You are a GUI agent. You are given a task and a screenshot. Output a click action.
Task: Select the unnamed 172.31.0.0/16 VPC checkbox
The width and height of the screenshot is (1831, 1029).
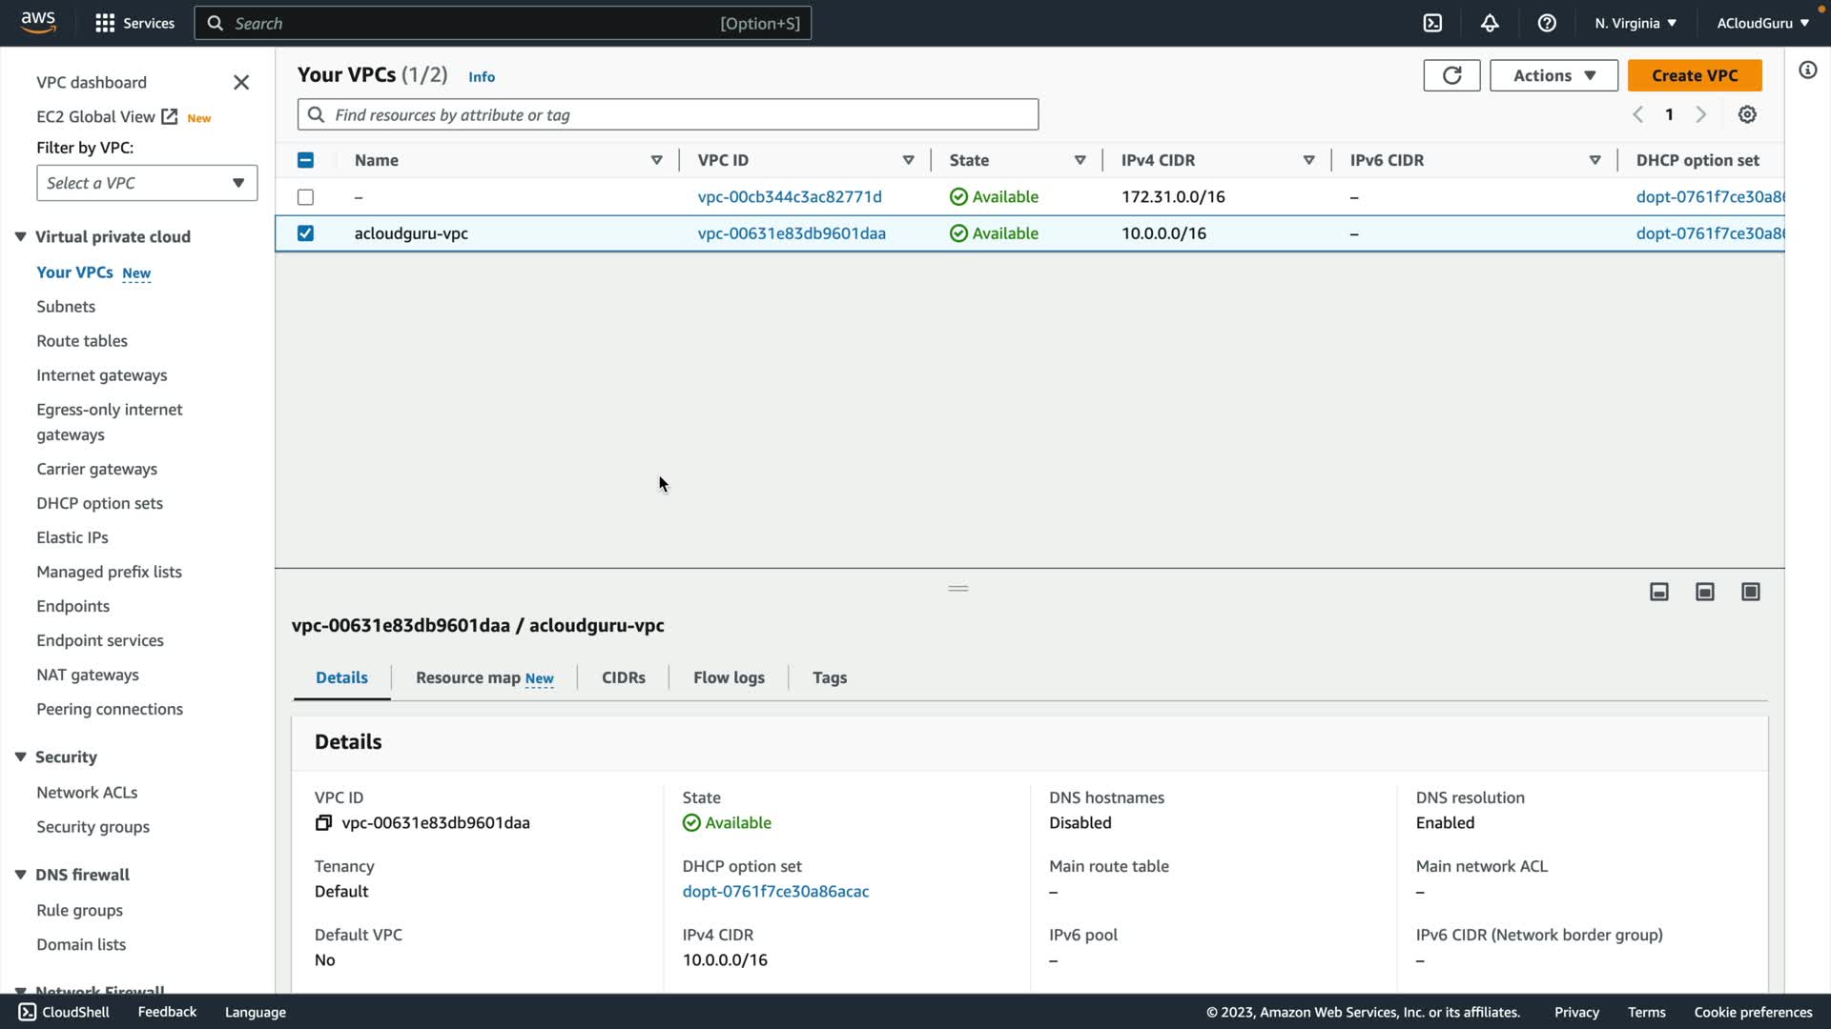[x=305, y=197]
